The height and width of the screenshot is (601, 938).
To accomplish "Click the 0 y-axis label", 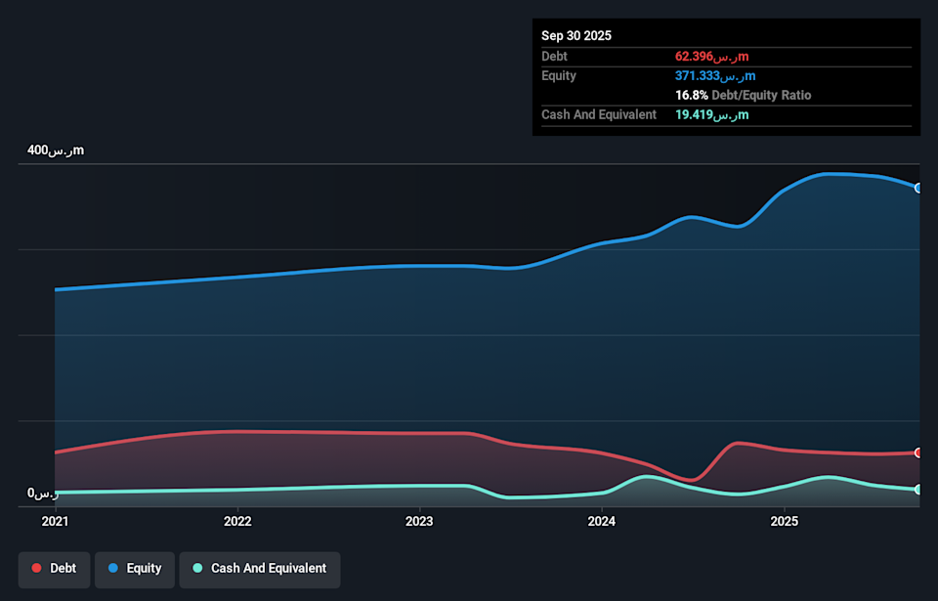I will 43,494.
